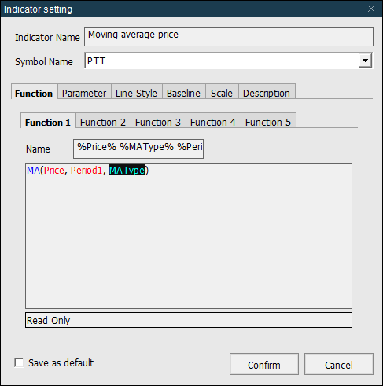Image resolution: width=383 pixels, height=386 pixels.
Task: Open the Symbol Name dropdown arrow
Action: [365, 61]
